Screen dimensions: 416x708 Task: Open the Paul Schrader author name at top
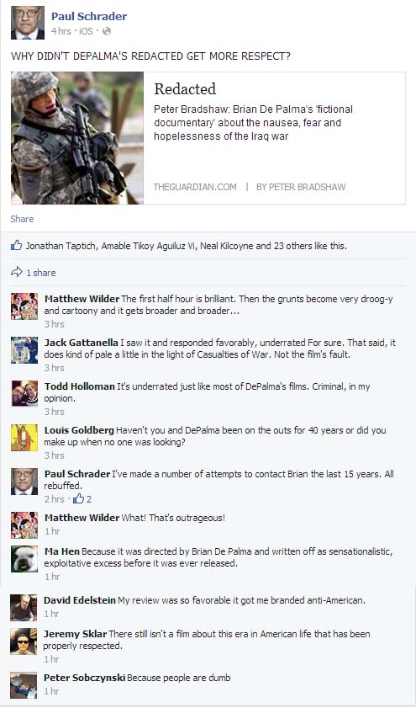coord(89,16)
